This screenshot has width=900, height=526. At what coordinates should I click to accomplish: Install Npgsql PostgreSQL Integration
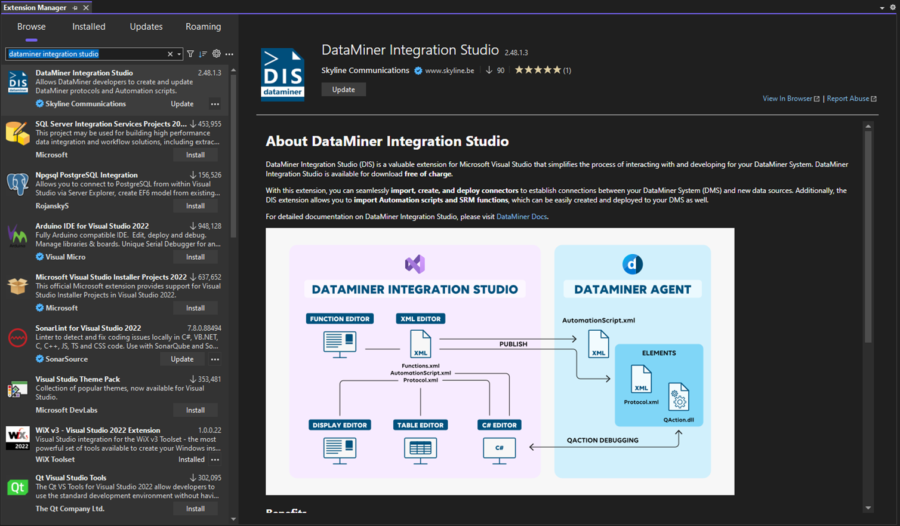[x=195, y=206]
